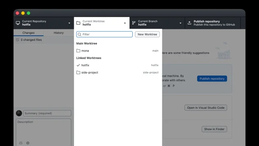Toggle the 0 changed files checkbox

(17, 40)
